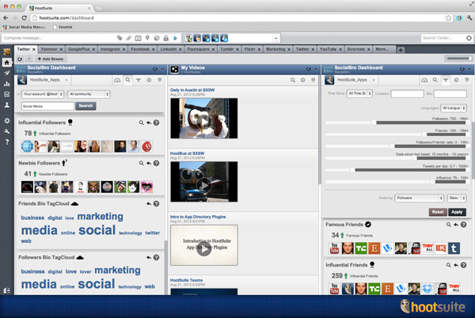Click the Search button in SocialBro panel
Screen dimensions: 475x318
click(85, 106)
